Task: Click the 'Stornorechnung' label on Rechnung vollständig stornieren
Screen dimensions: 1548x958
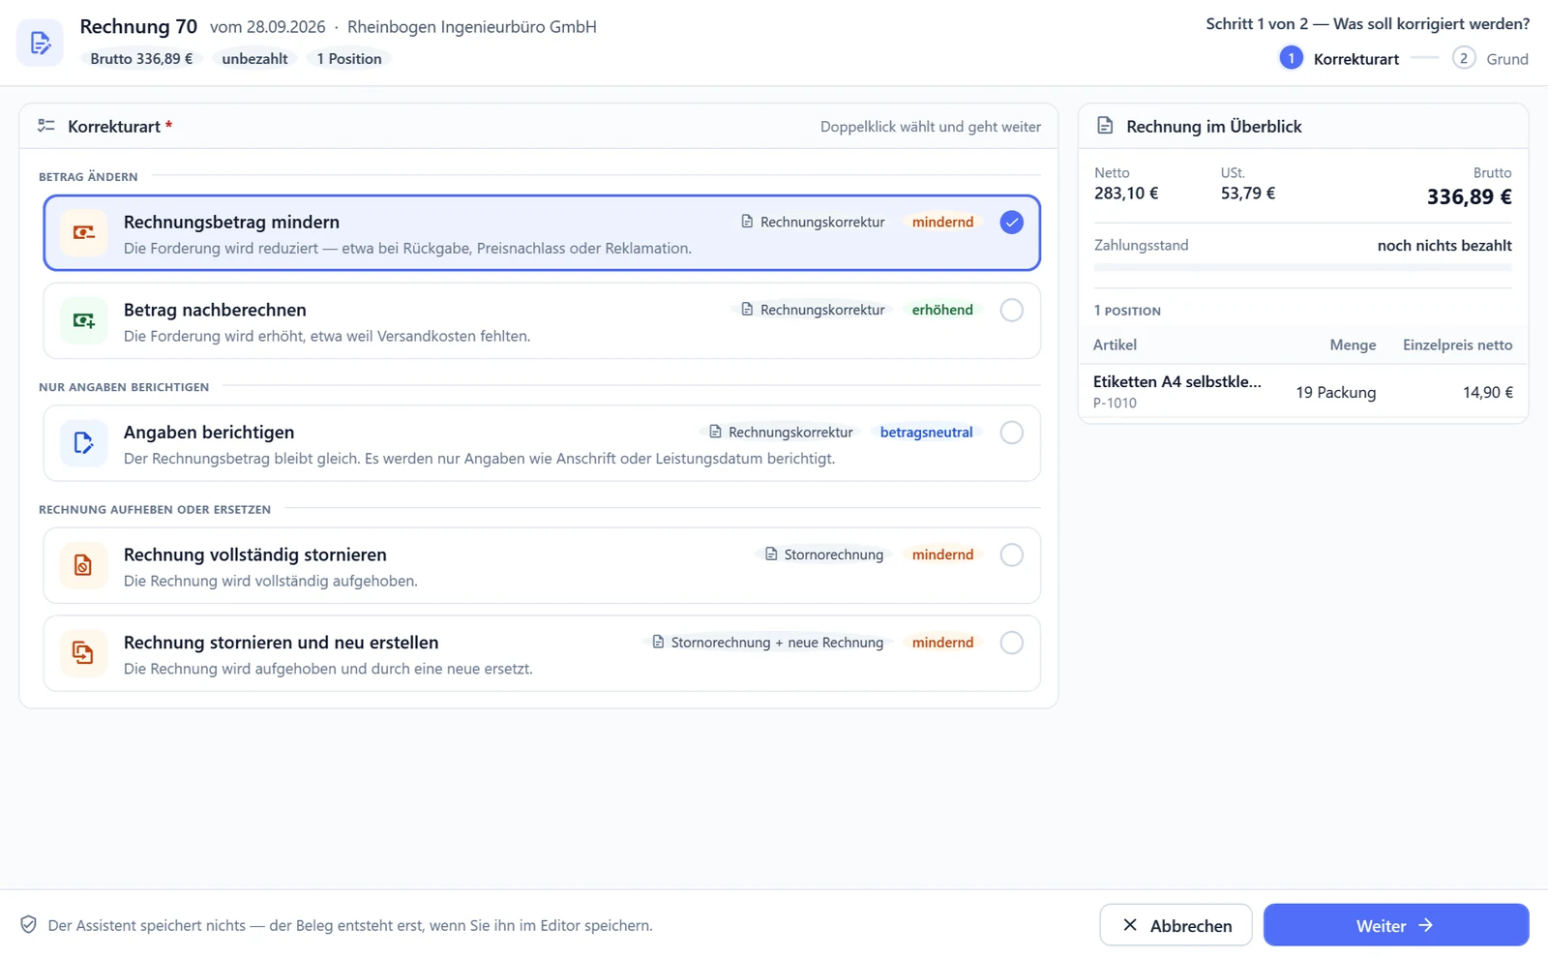Action: (x=824, y=555)
